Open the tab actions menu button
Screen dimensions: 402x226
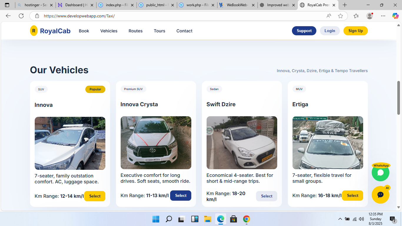(7, 5)
